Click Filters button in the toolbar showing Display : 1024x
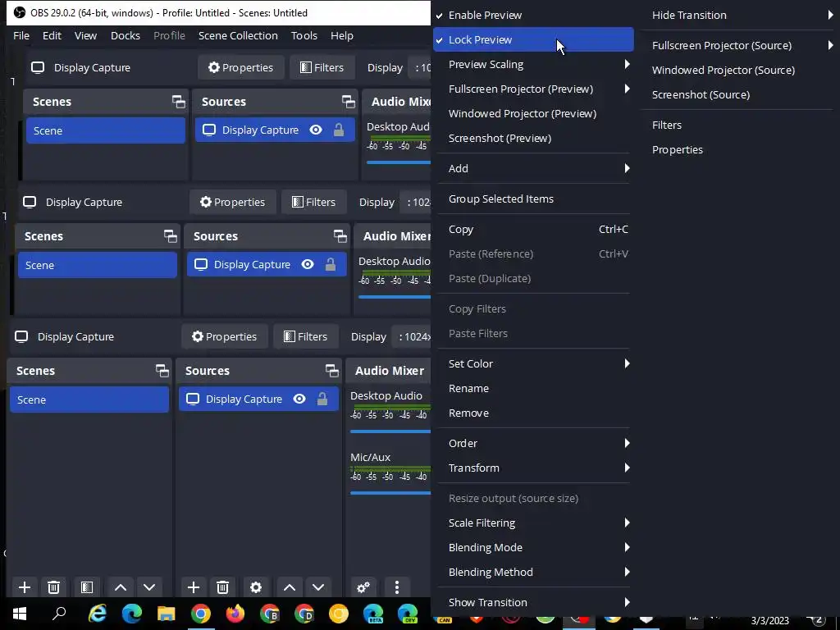This screenshot has width=840, height=630. pyautogui.click(x=305, y=336)
